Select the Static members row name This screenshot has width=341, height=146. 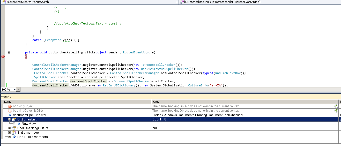point(28,132)
